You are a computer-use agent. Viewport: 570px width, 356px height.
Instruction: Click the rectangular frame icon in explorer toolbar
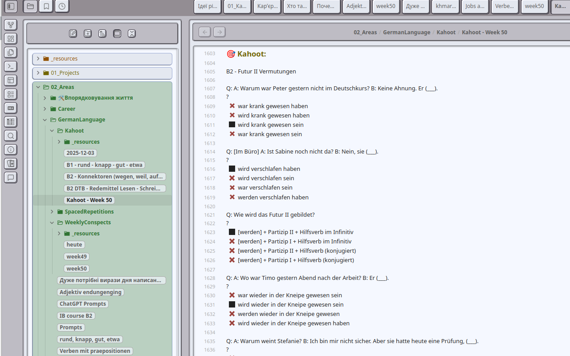pyautogui.click(x=117, y=33)
